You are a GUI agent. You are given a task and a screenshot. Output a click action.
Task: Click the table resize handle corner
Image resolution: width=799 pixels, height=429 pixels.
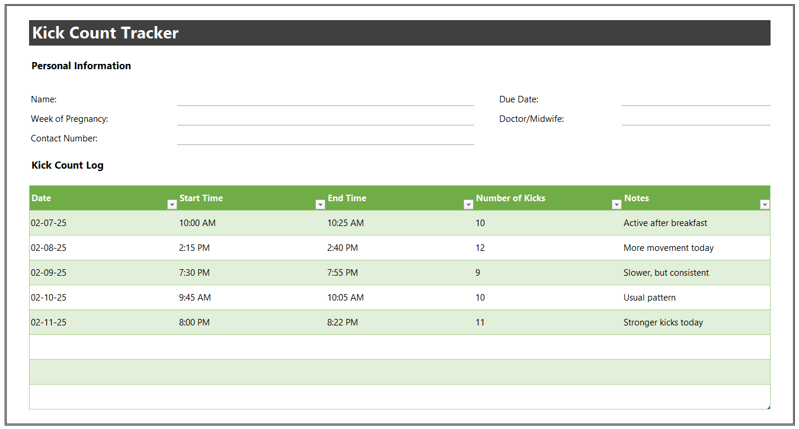(x=769, y=408)
